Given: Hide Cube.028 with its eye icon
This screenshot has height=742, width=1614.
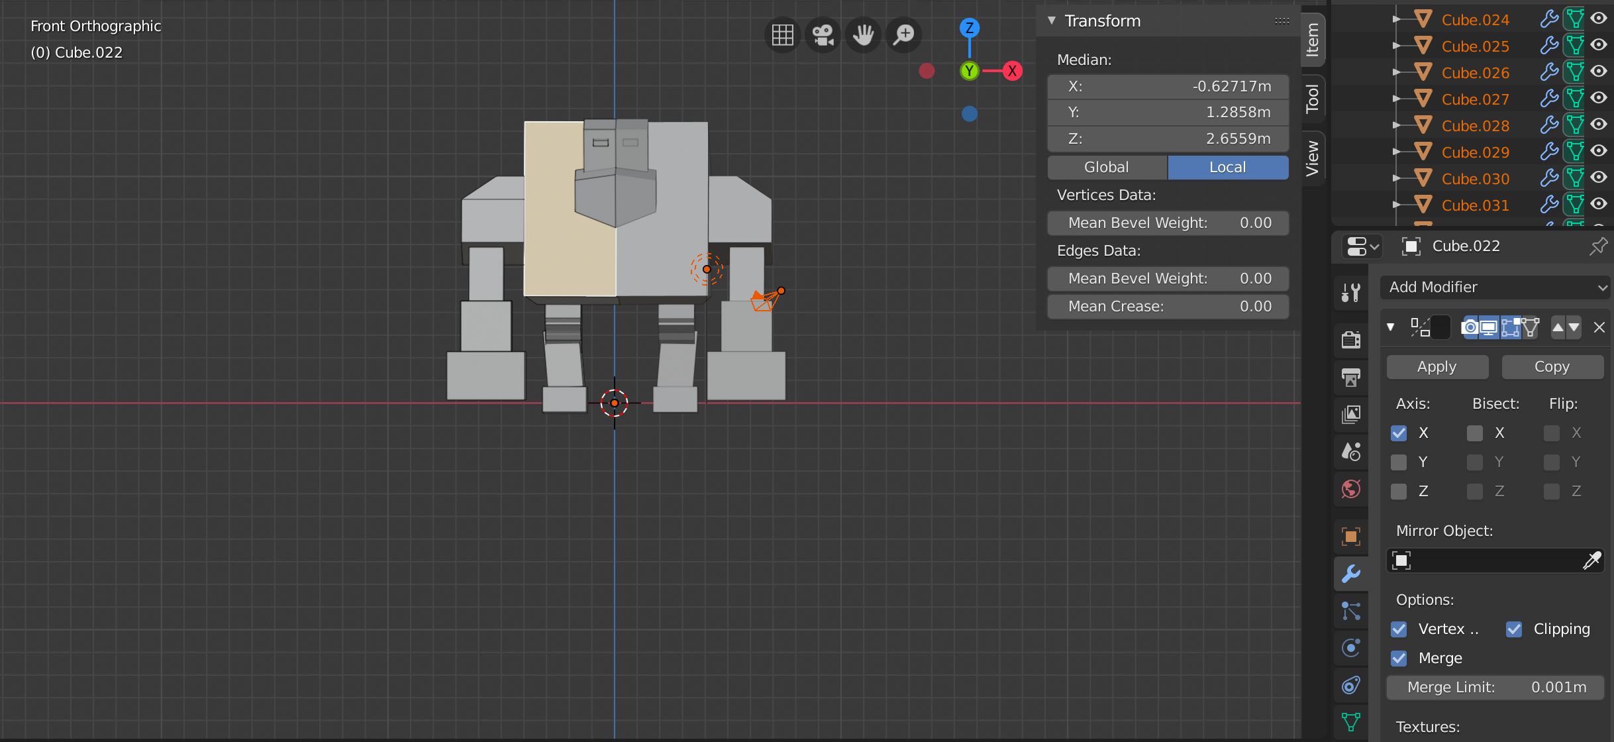Looking at the screenshot, I should (1599, 125).
